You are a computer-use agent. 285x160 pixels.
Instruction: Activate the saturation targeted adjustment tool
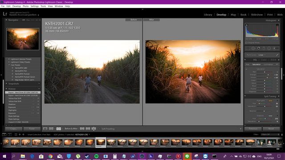click(246, 69)
